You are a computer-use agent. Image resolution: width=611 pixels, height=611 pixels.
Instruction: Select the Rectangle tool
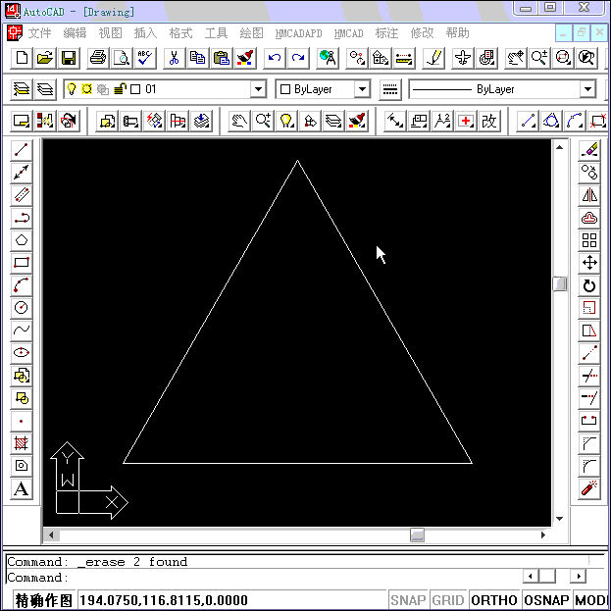pos(21,263)
